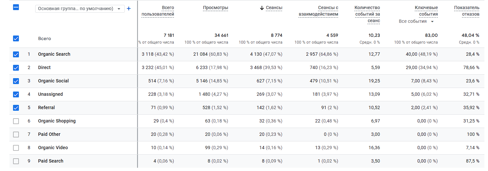This screenshot has height=171, width=488.
Task: Enable the Organic Shopping row checkbox
Action: [x=16, y=121]
